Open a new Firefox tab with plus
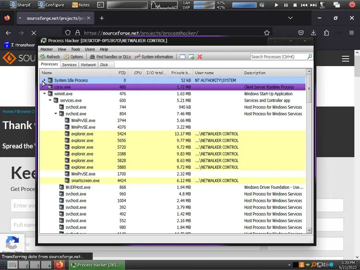The image size is (360, 270). click(x=102, y=18)
